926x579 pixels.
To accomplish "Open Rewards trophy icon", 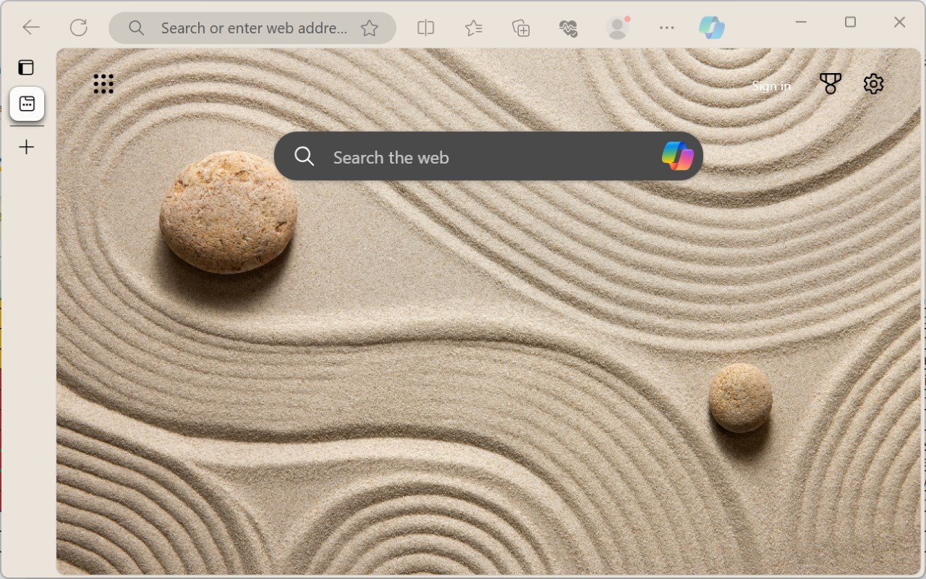I will pyautogui.click(x=831, y=84).
